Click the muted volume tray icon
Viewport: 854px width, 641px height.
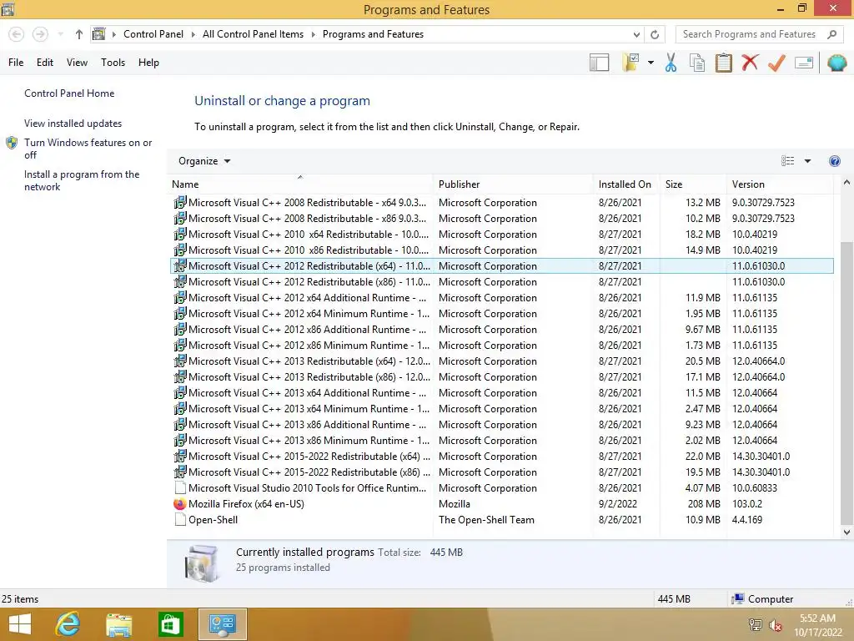pyautogui.click(x=775, y=626)
